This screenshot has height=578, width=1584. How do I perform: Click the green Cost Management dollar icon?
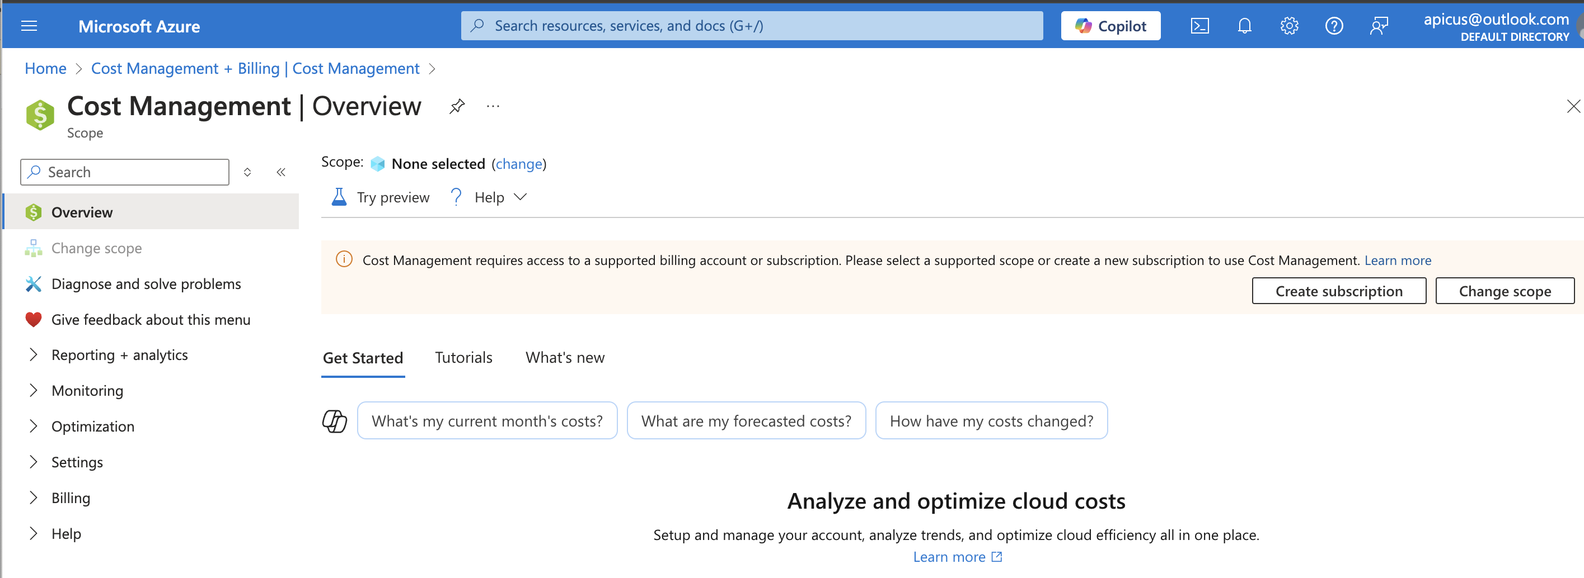coord(41,115)
